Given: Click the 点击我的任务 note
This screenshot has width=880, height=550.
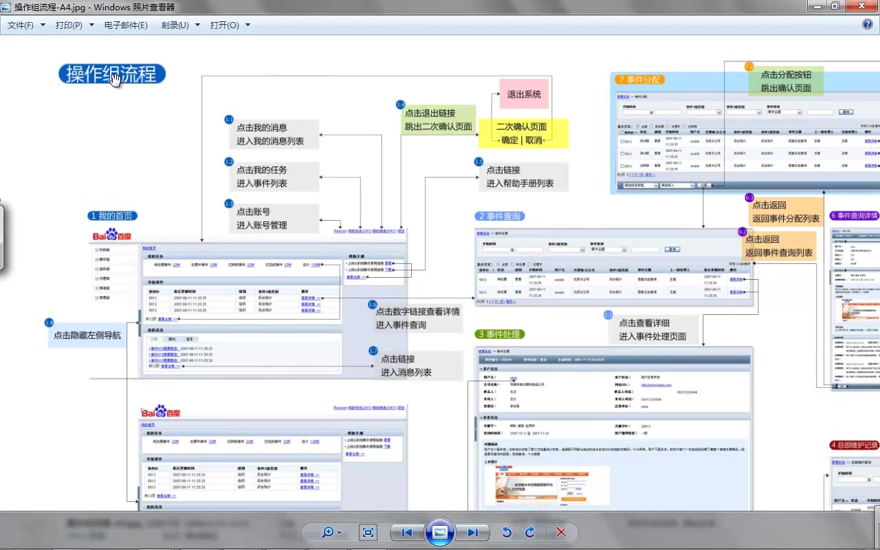Looking at the screenshot, I should pos(275,176).
